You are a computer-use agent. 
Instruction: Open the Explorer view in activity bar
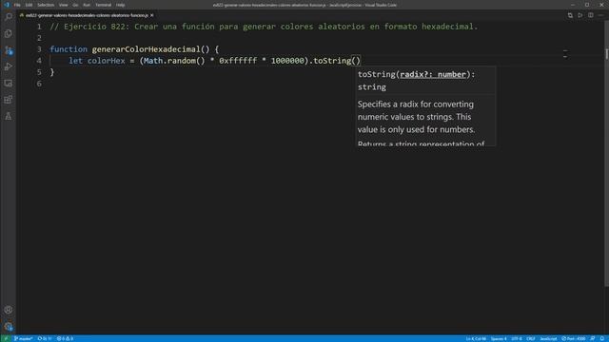[9, 34]
